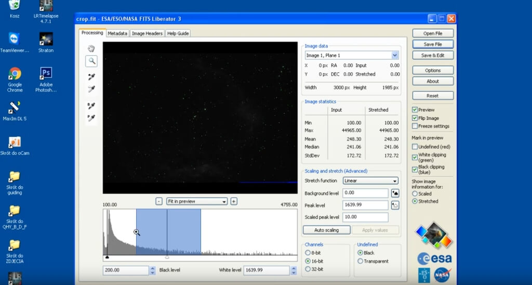Click the ESA logo
The height and width of the screenshot is (285, 532).
(435, 258)
